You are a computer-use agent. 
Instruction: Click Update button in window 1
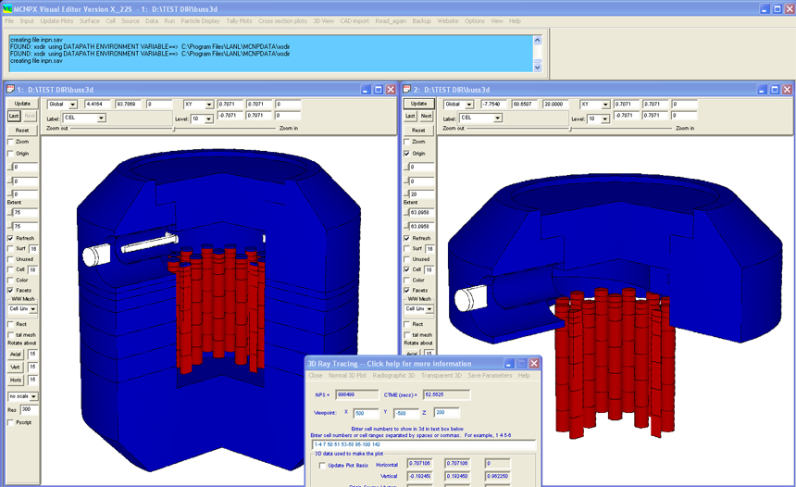tap(22, 104)
